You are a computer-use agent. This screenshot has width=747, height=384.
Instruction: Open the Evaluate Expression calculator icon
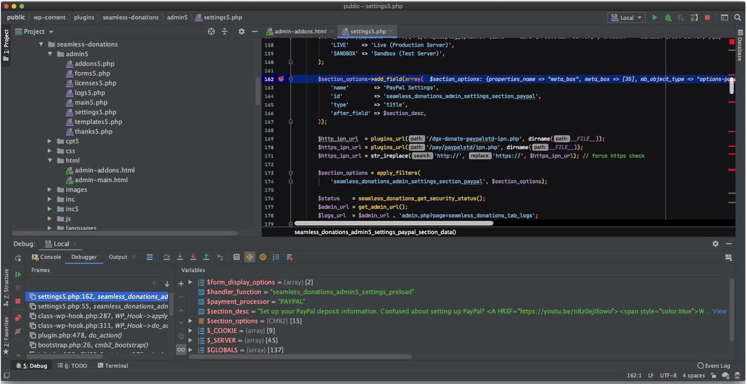(x=237, y=257)
